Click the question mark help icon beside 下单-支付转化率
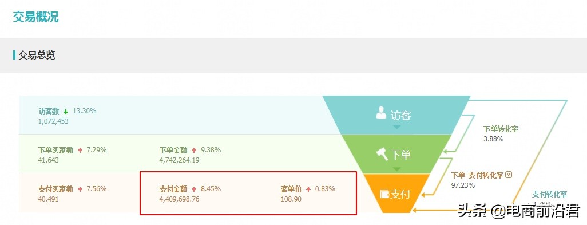587x225 pixels. pyautogui.click(x=509, y=175)
